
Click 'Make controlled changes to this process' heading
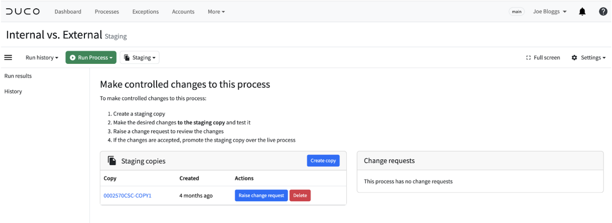(x=185, y=84)
